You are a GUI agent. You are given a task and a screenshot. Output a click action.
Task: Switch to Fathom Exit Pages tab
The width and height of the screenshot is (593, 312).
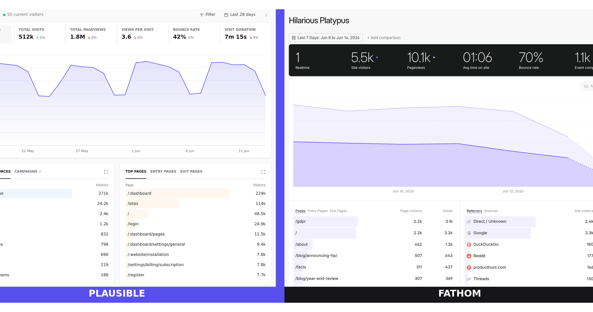pos(338,211)
